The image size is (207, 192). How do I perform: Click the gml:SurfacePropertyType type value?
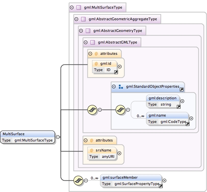point(137,184)
